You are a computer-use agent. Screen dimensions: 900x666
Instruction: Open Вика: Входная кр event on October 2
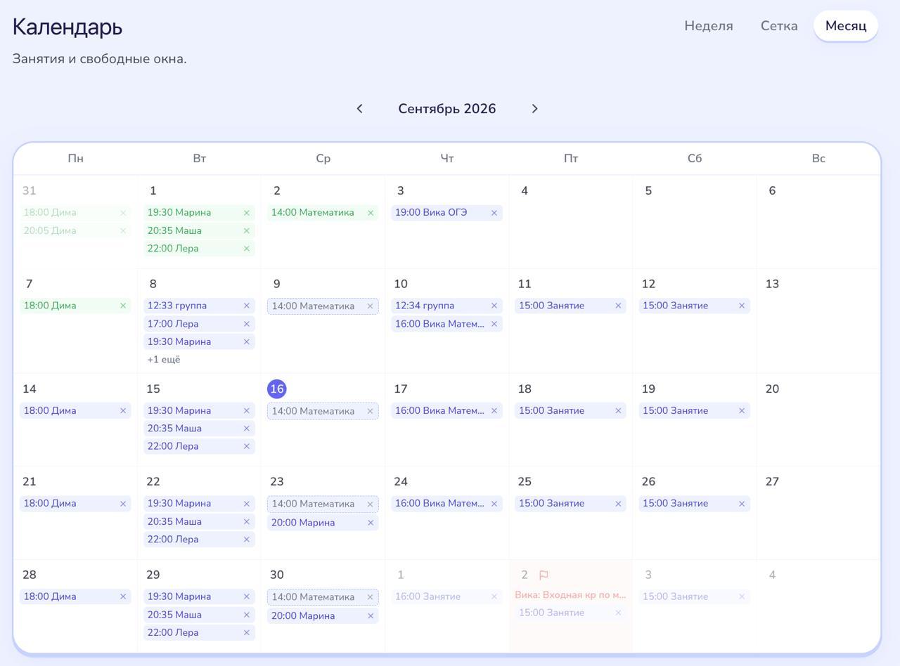tap(570, 595)
